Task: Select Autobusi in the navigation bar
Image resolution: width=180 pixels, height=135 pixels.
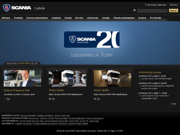Action: 56,18
